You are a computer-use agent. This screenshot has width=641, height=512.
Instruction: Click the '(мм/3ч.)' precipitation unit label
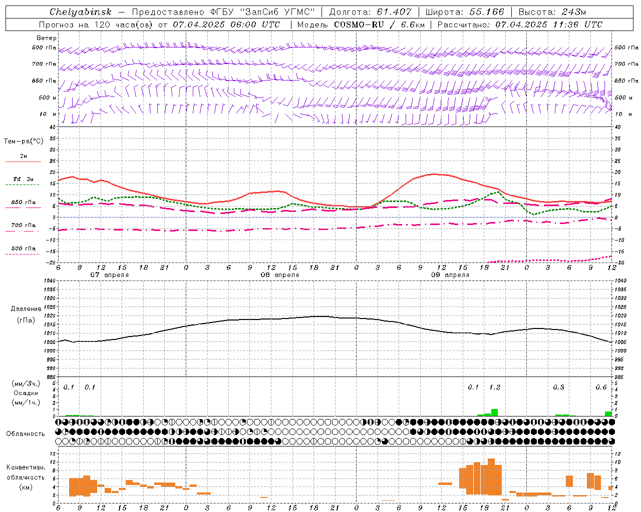pos(26,383)
